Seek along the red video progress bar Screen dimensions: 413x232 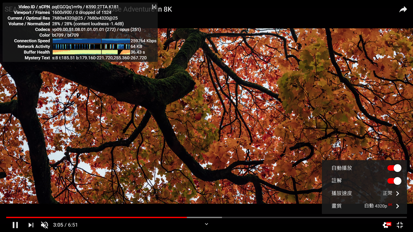tap(97, 217)
